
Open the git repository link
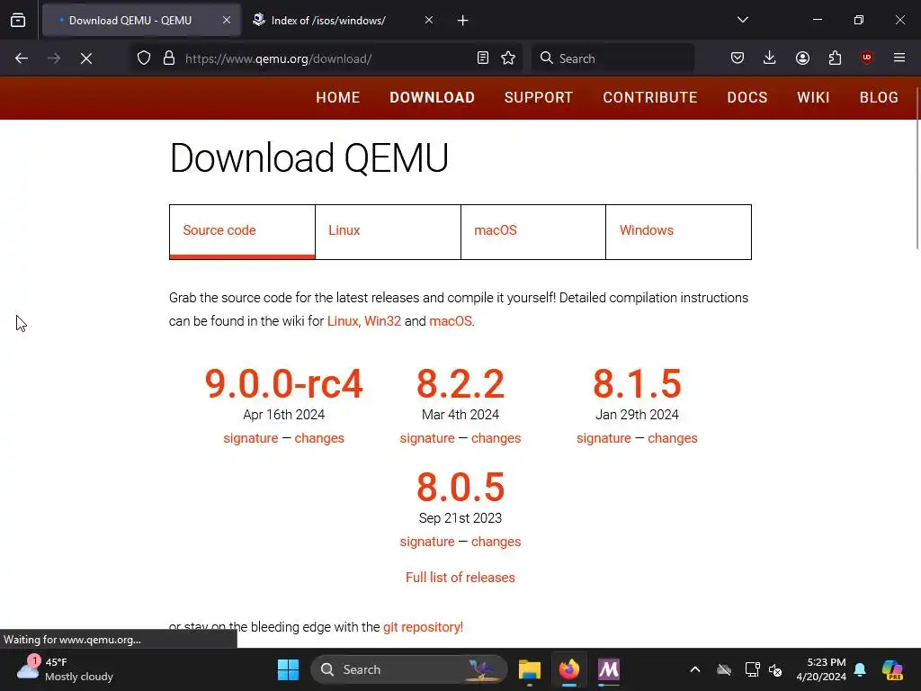(x=423, y=627)
